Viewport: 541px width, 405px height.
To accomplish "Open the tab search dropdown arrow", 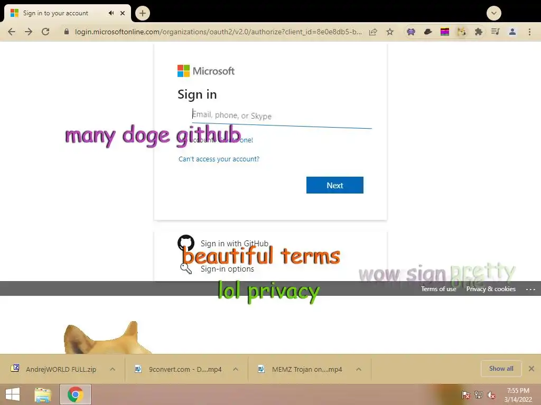I will point(494,13).
